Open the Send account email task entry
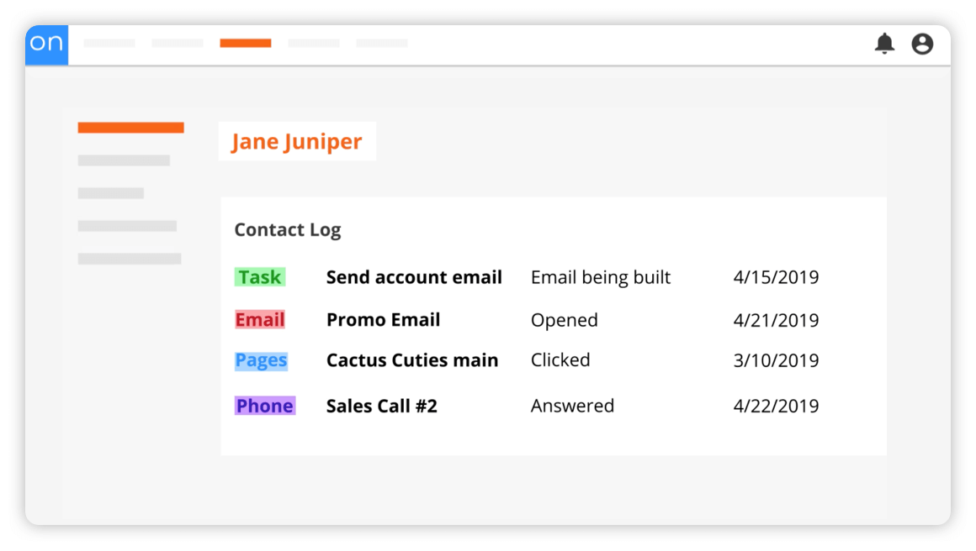The height and width of the screenshot is (551, 976). point(414,277)
